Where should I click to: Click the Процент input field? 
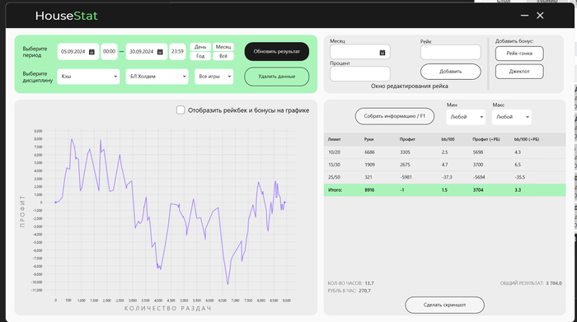pyautogui.click(x=360, y=74)
